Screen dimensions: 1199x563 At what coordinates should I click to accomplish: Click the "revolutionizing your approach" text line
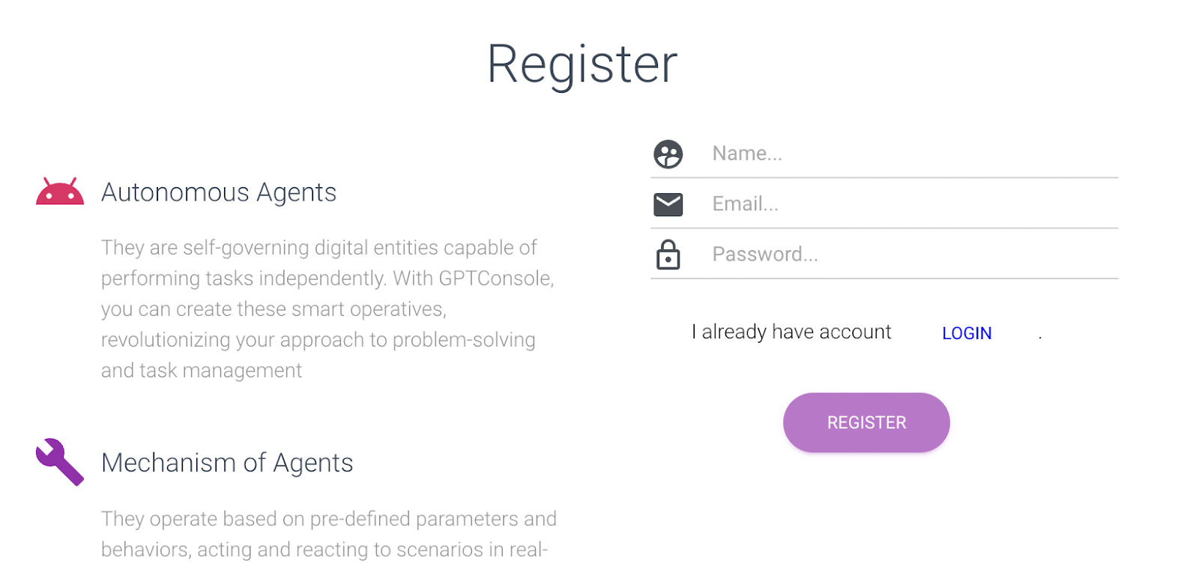coord(318,340)
